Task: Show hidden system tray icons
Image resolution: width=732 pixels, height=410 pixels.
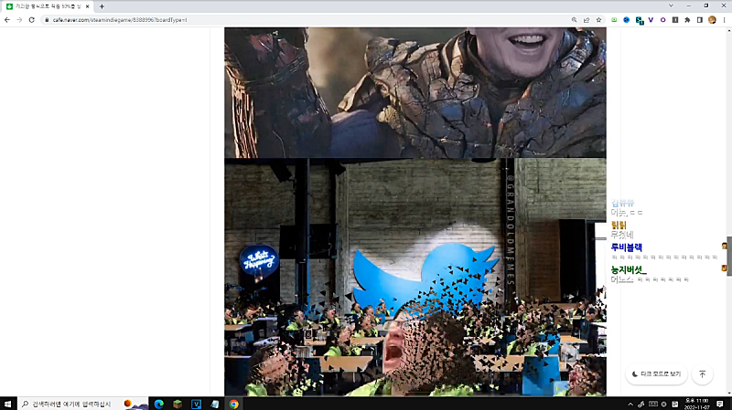Action: click(630, 404)
